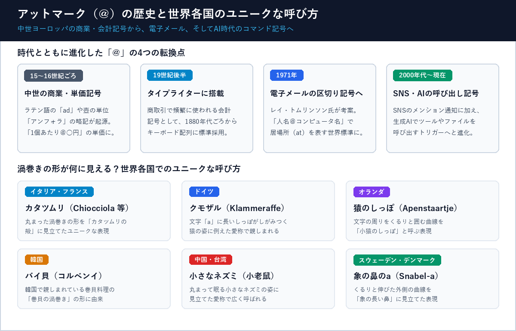Click the text line 呼び出すトリガーへと進化。
This screenshot has width=516, height=331.
[x=433, y=132]
